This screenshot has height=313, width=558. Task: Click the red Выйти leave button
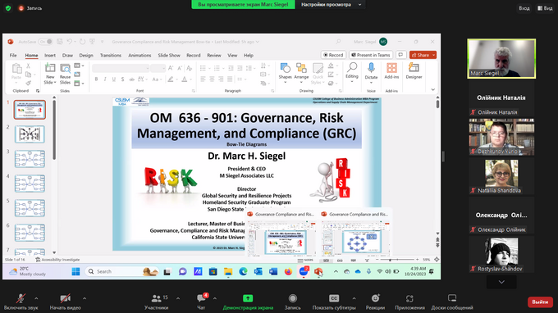(x=540, y=302)
